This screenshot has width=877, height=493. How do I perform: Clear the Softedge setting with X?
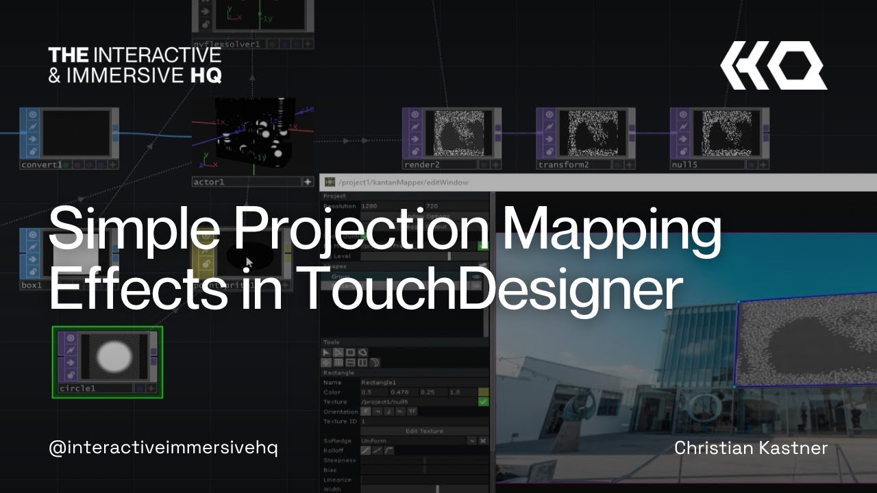click(483, 441)
